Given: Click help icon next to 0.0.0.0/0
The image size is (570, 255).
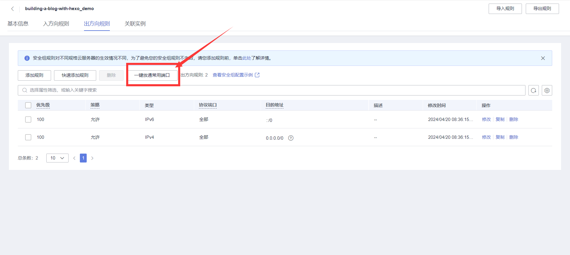Looking at the screenshot, I should click(x=291, y=138).
